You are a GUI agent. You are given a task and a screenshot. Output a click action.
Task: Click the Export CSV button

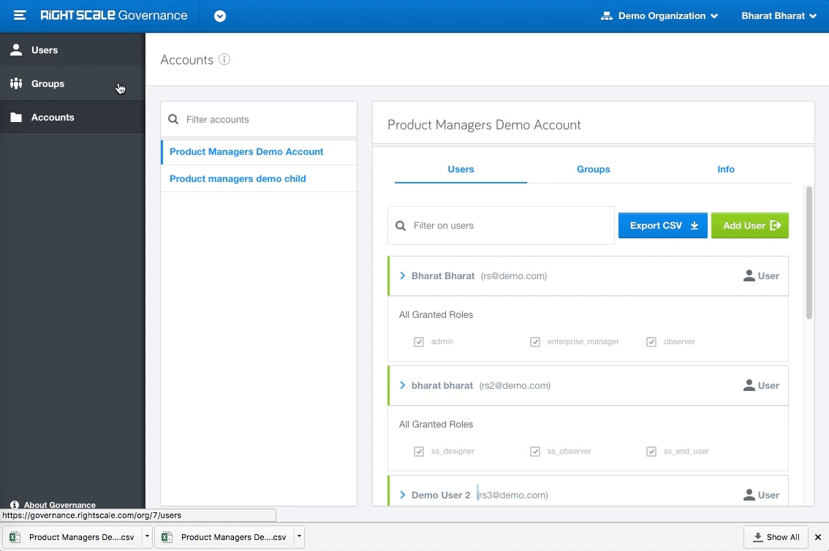pyautogui.click(x=663, y=226)
